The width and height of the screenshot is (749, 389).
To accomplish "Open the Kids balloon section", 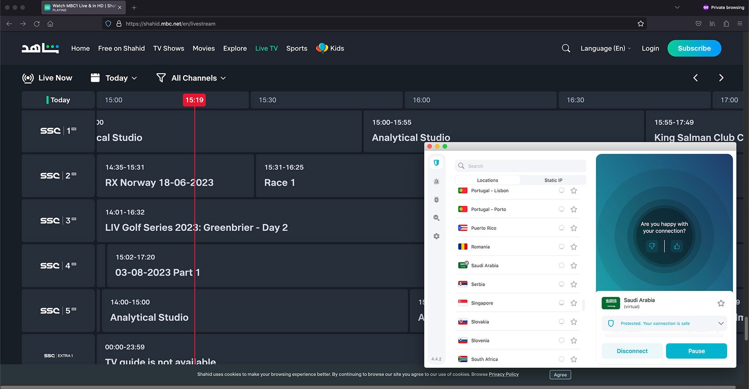I will [330, 48].
